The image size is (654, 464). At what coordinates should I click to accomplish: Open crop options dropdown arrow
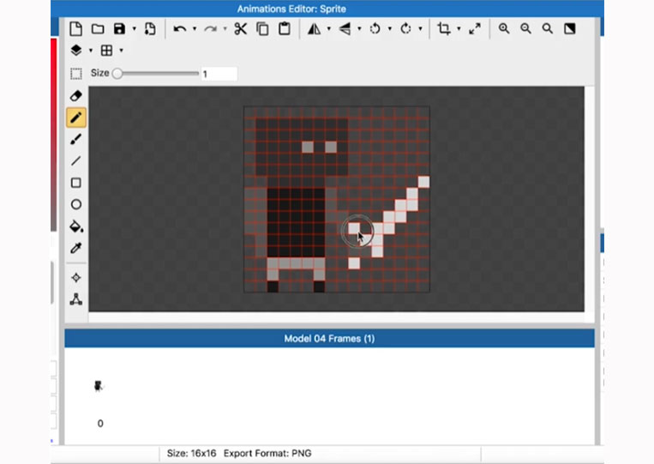[459, 29]
